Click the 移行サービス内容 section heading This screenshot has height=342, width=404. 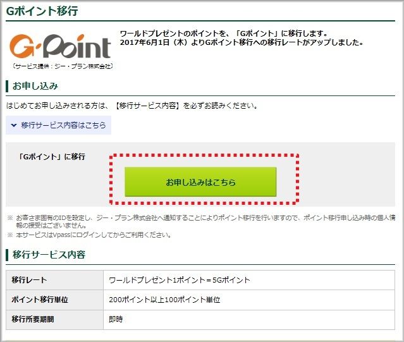pos(49,254)
